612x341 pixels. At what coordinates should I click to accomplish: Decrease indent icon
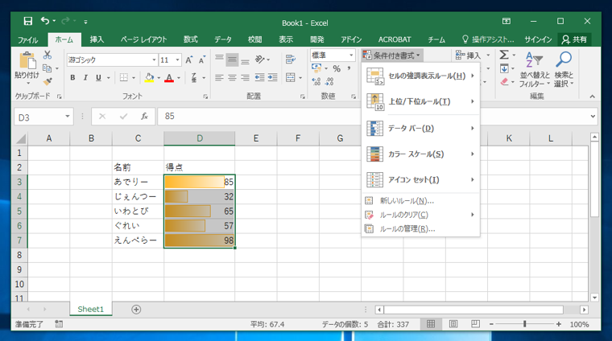pos(259,77)
